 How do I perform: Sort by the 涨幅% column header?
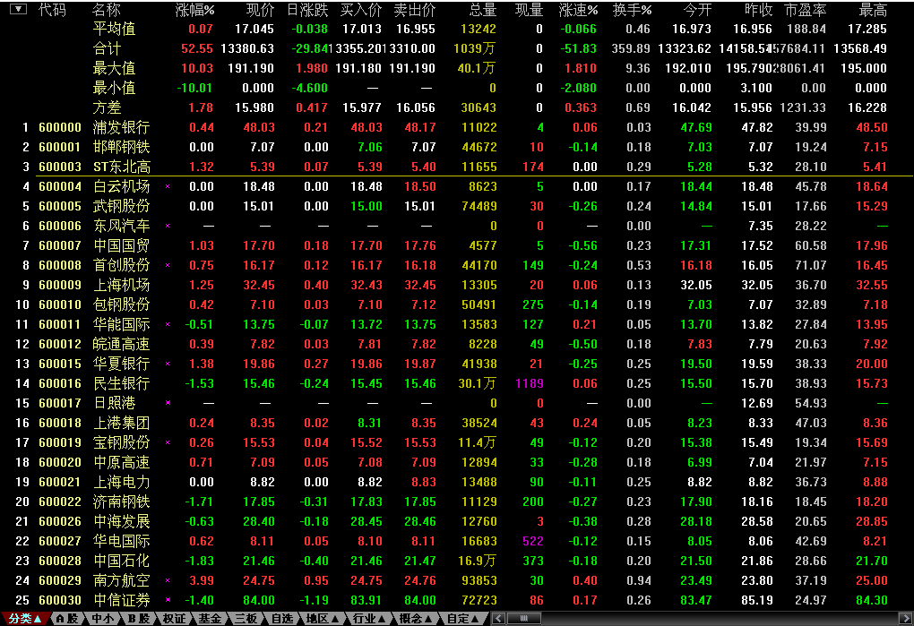click(194, 10)
